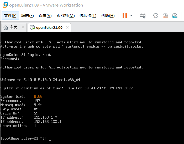Image resolution: width=184 pixels, height=144 pixels.
Task: Click the Memory used value 9.9%
Action: click(38, 105)
